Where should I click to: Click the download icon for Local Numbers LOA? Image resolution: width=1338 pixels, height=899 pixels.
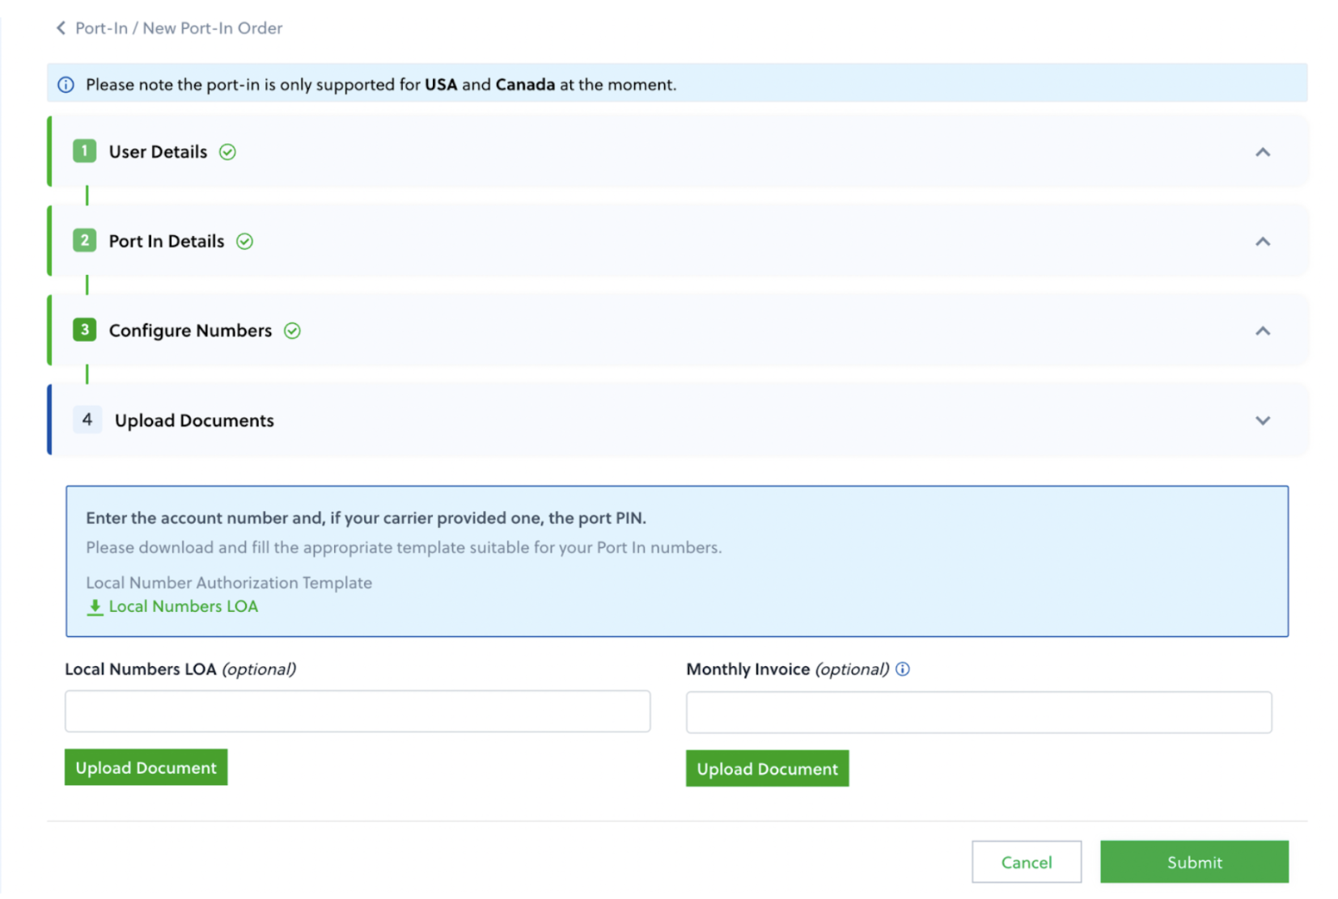coord(95,607)
